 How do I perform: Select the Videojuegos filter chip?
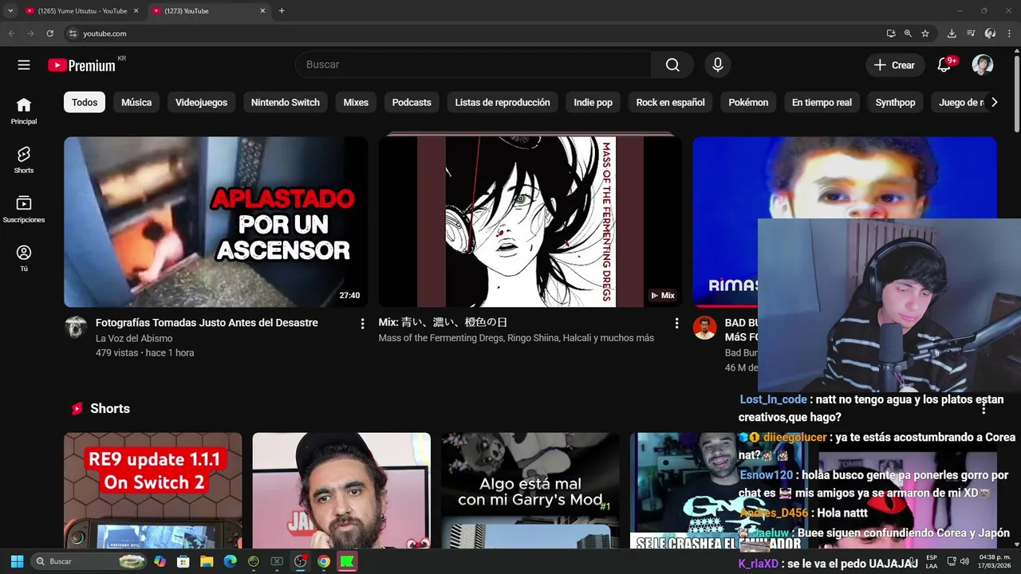tap(201, 102)
